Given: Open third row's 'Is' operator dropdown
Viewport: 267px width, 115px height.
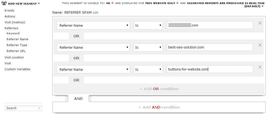Looking at the screenshot, I should click(x=148, y=69).
